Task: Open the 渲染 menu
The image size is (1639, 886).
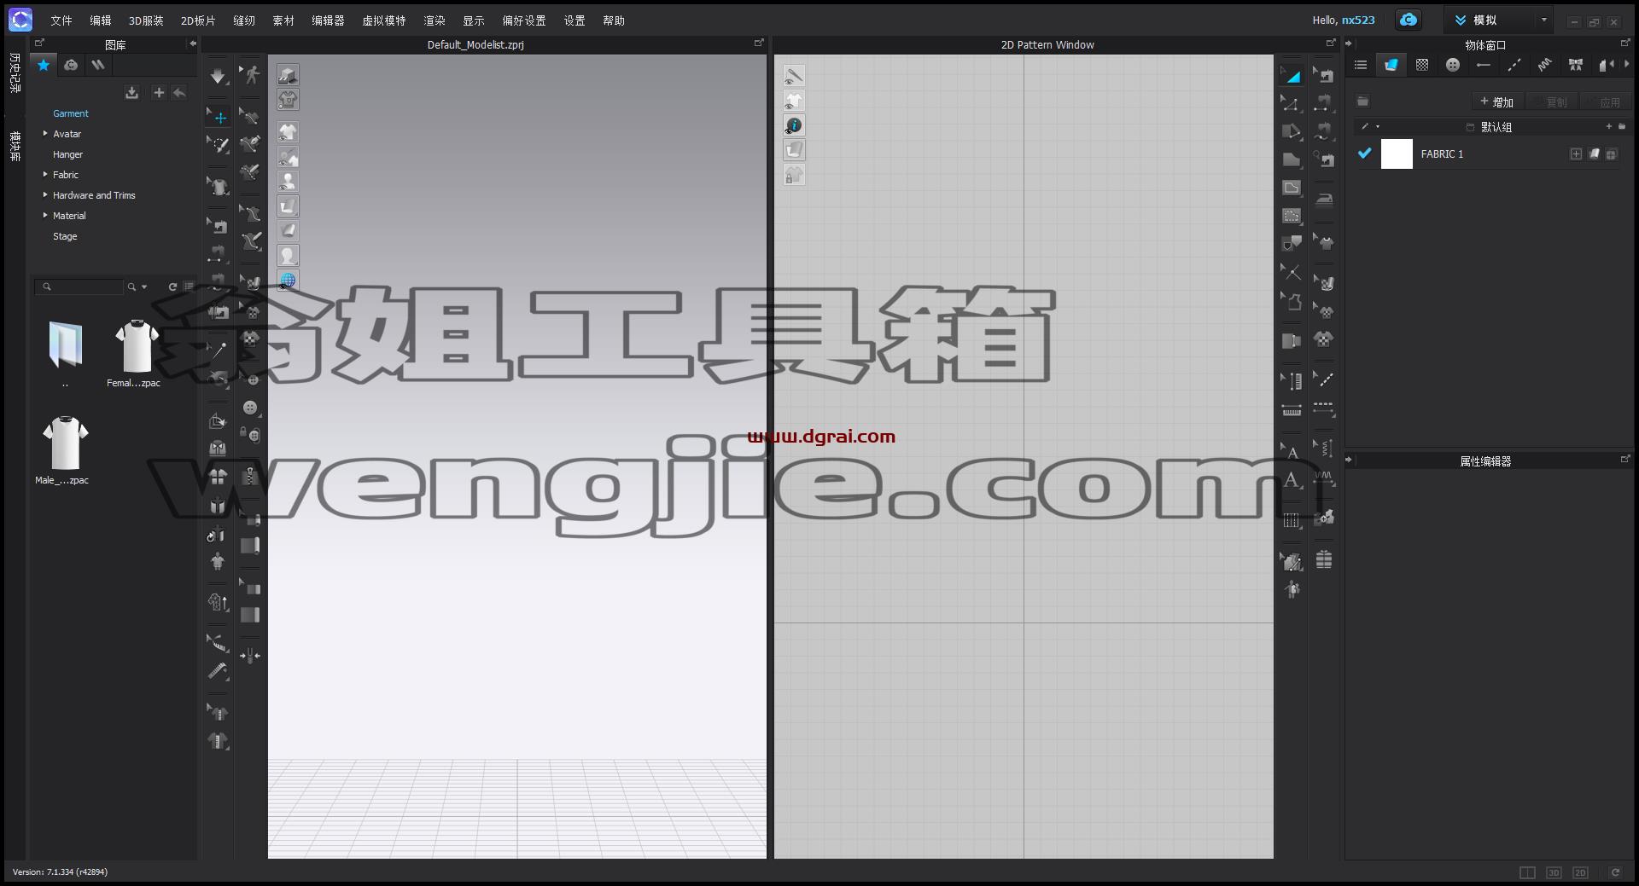Action: 435,20
